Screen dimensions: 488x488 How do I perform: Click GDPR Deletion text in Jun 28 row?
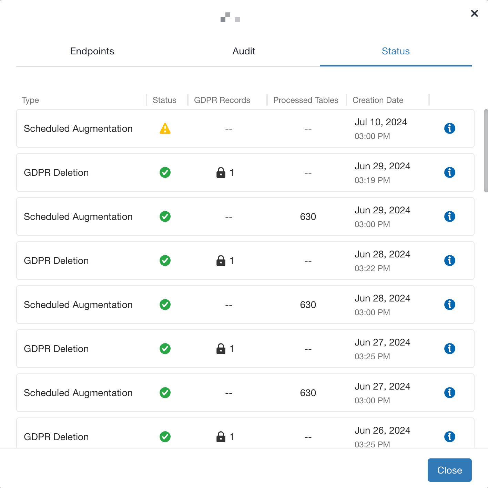(x=56, y=261)
